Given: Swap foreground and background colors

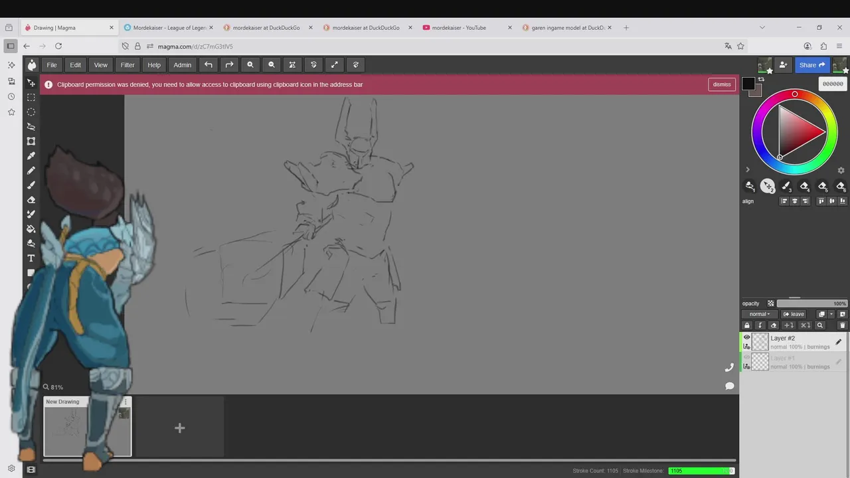Looking at the screenshot, I should coord(761,80).
